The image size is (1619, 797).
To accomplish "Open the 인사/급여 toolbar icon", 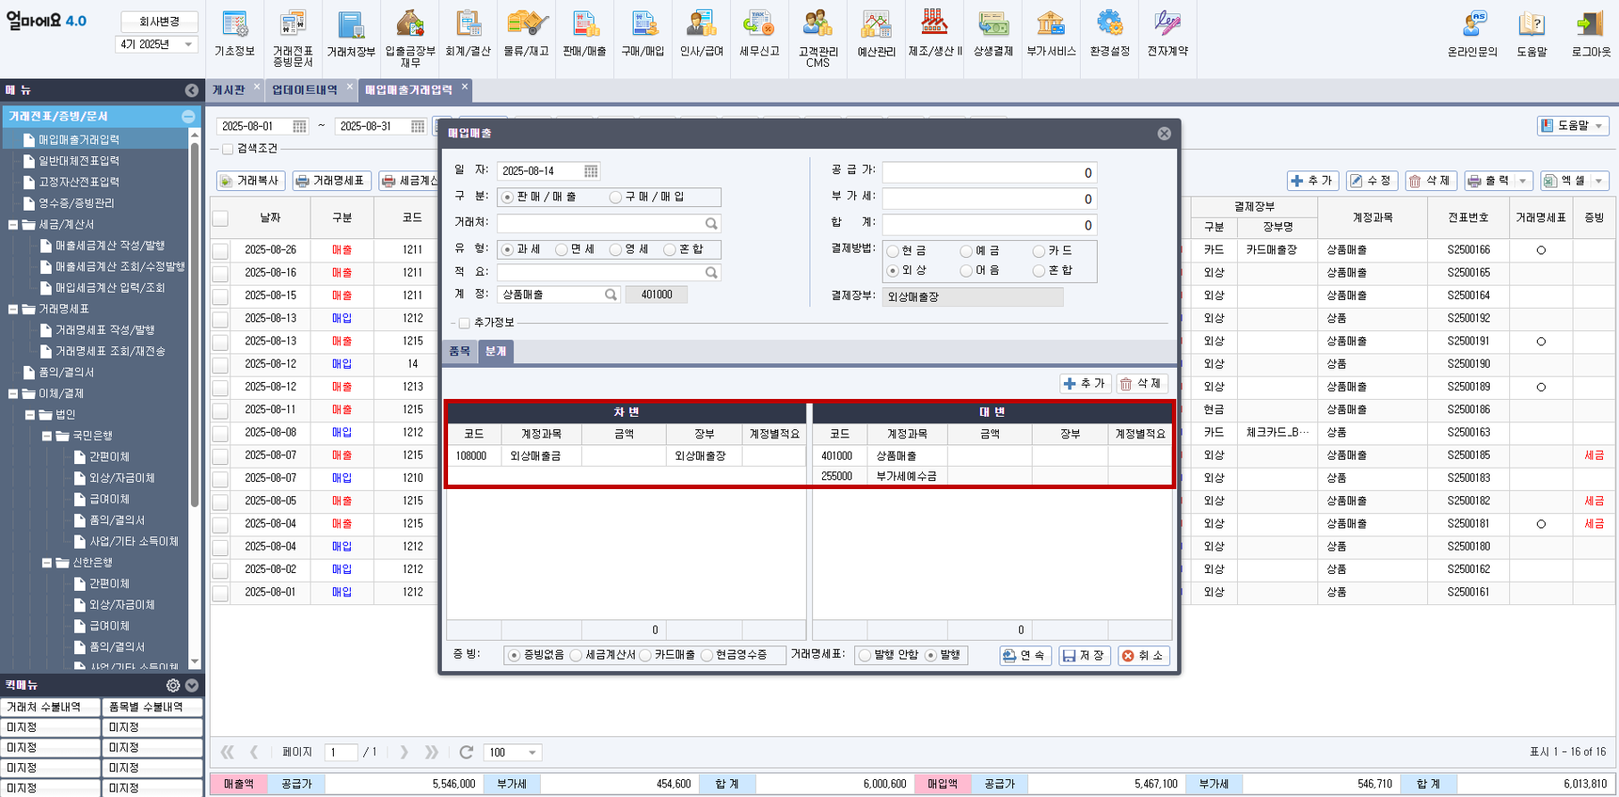I will pyautogui.click(x=702, y=36).
